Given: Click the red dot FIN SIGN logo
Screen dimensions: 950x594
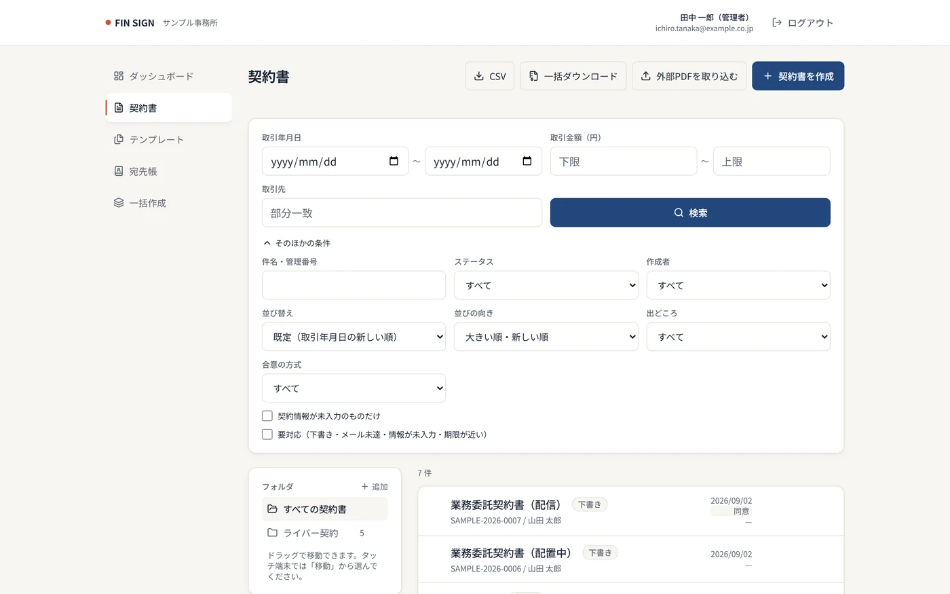Looking at the screenshot, I should (x=108, y=22).
